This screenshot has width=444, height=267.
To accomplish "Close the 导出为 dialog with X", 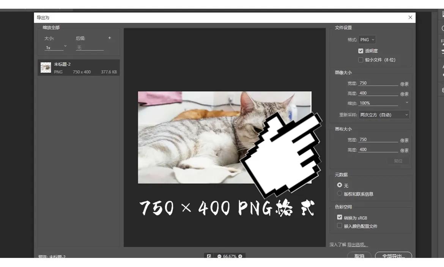I will [410, 17].
